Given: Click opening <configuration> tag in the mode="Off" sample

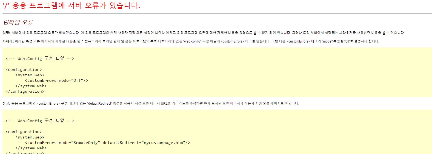Looking at the screenshot, I should [x=24, y=70].
